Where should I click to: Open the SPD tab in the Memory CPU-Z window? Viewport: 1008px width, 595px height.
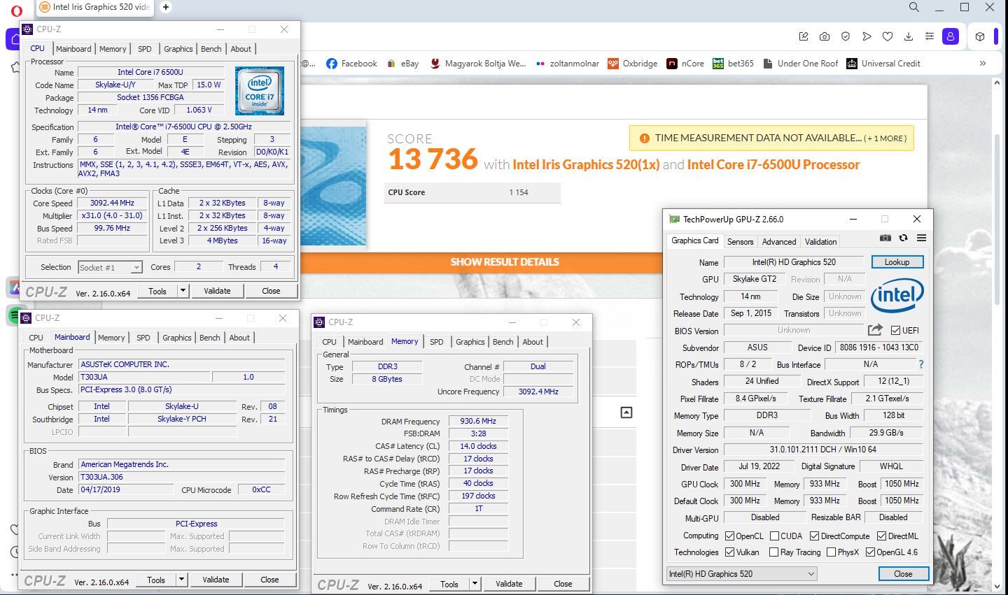tap(436, 342)
